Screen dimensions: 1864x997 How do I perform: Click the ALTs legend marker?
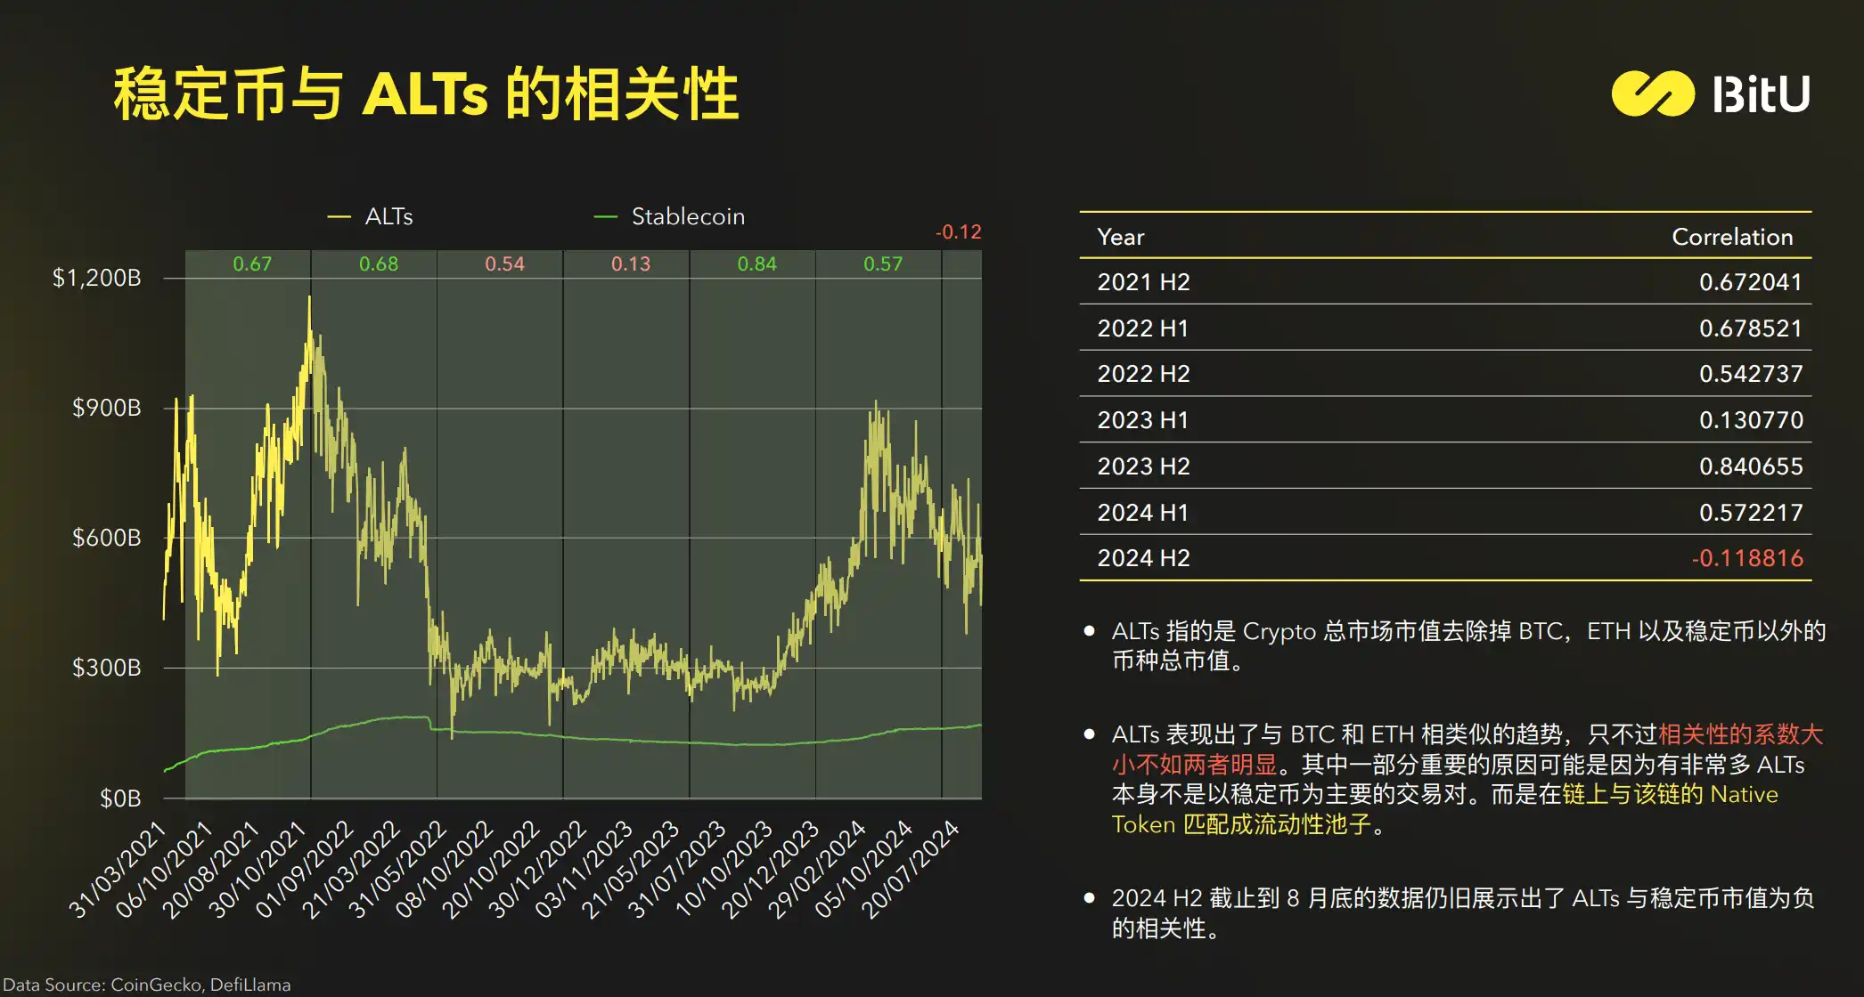[339, 216]
